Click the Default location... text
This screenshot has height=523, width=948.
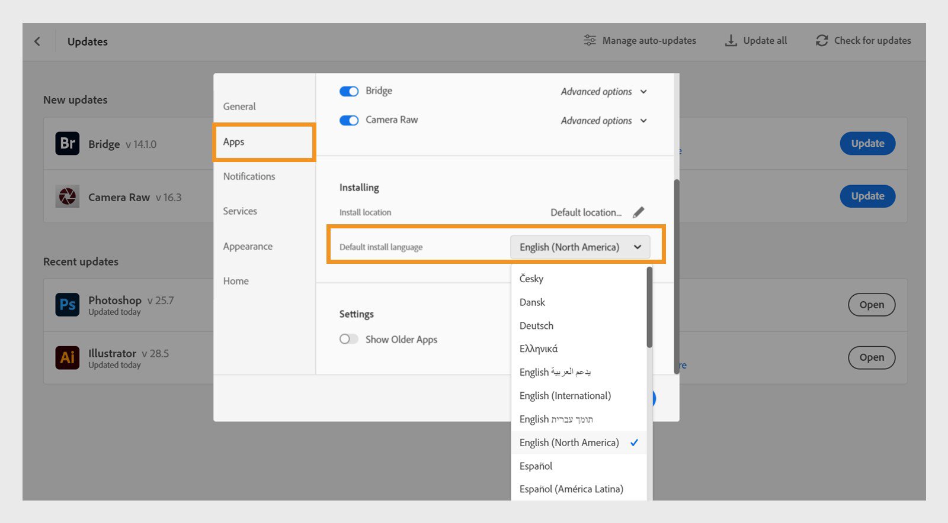[586, 212]
